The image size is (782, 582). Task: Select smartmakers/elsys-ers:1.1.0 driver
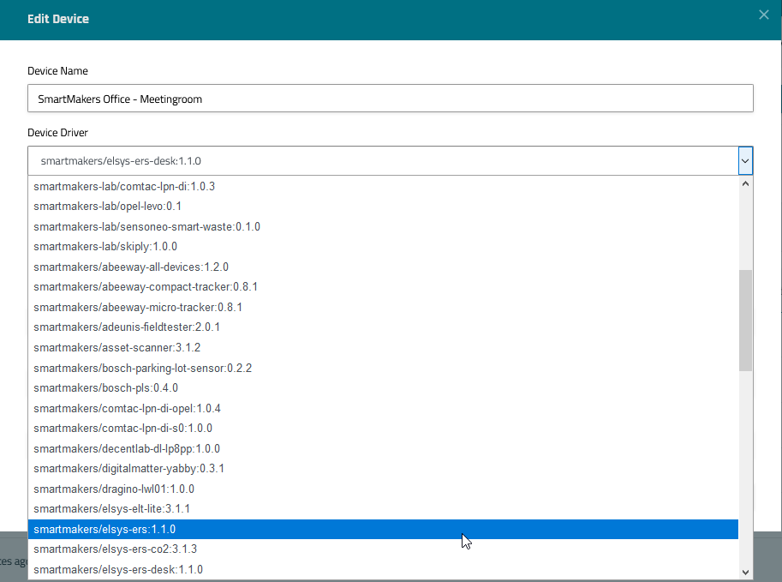tap(104, 530)
